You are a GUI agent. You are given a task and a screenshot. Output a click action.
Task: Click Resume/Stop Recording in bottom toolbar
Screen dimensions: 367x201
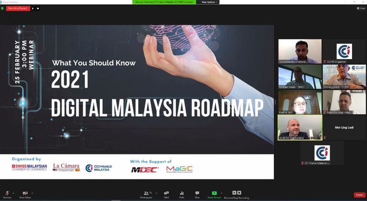pos(237,194)
